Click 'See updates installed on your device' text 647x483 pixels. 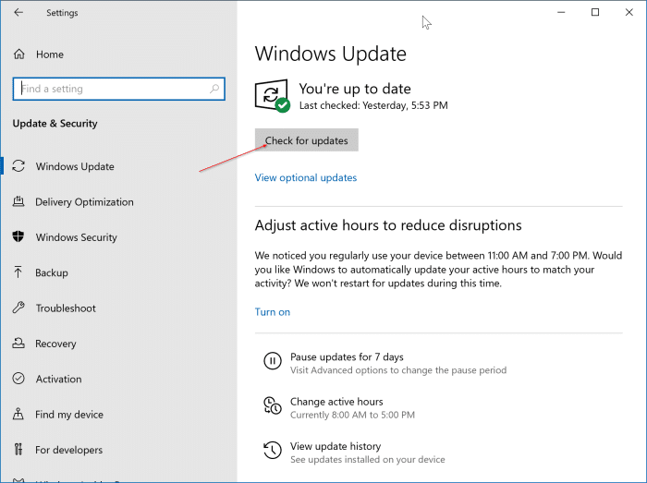tap(368, 459)
